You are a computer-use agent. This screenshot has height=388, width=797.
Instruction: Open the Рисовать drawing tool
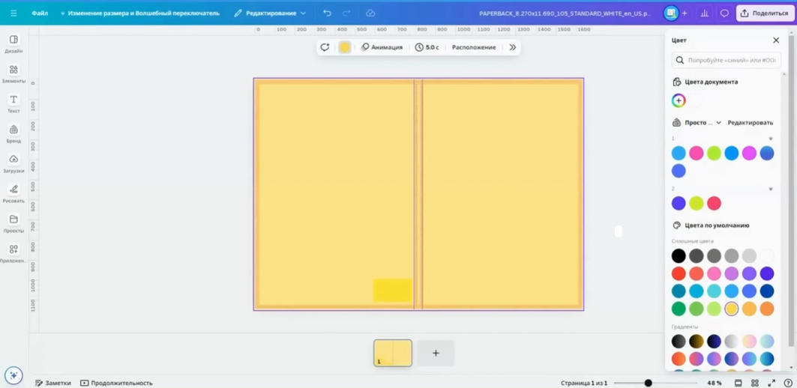click(x=13, y=193)
